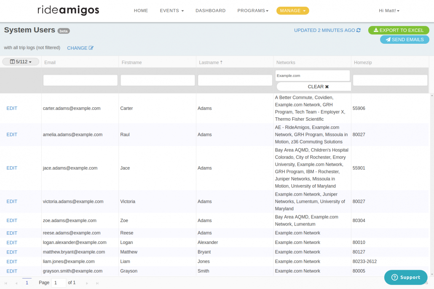Edit user jace.adams@example.com
The image size is (434, 289).
(x=12, y=168)
